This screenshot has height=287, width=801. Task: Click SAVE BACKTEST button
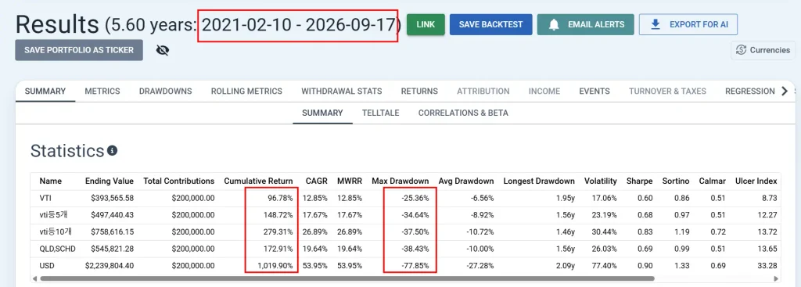coord(491,24)
